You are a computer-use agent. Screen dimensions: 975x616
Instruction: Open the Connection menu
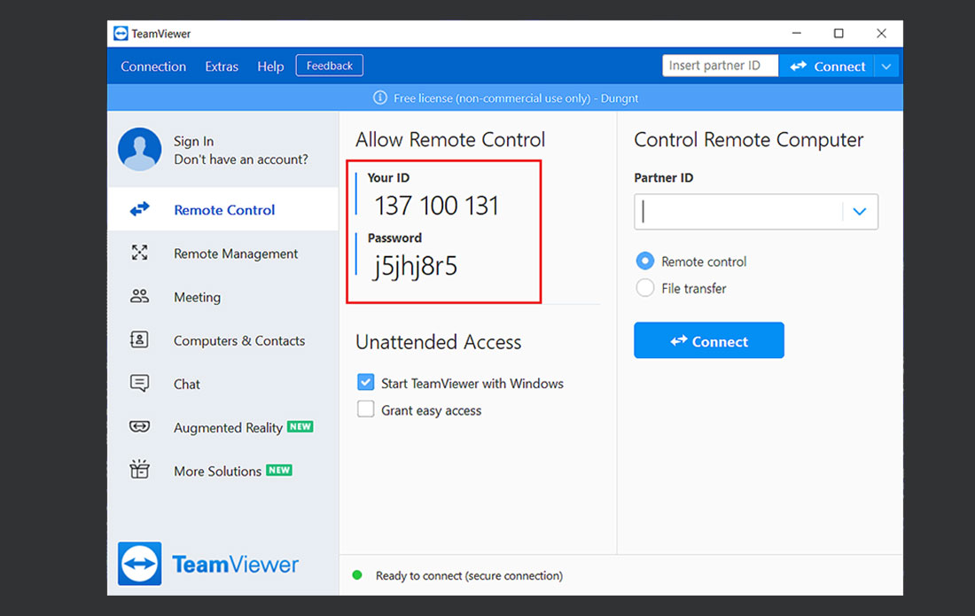pos(153,66)
